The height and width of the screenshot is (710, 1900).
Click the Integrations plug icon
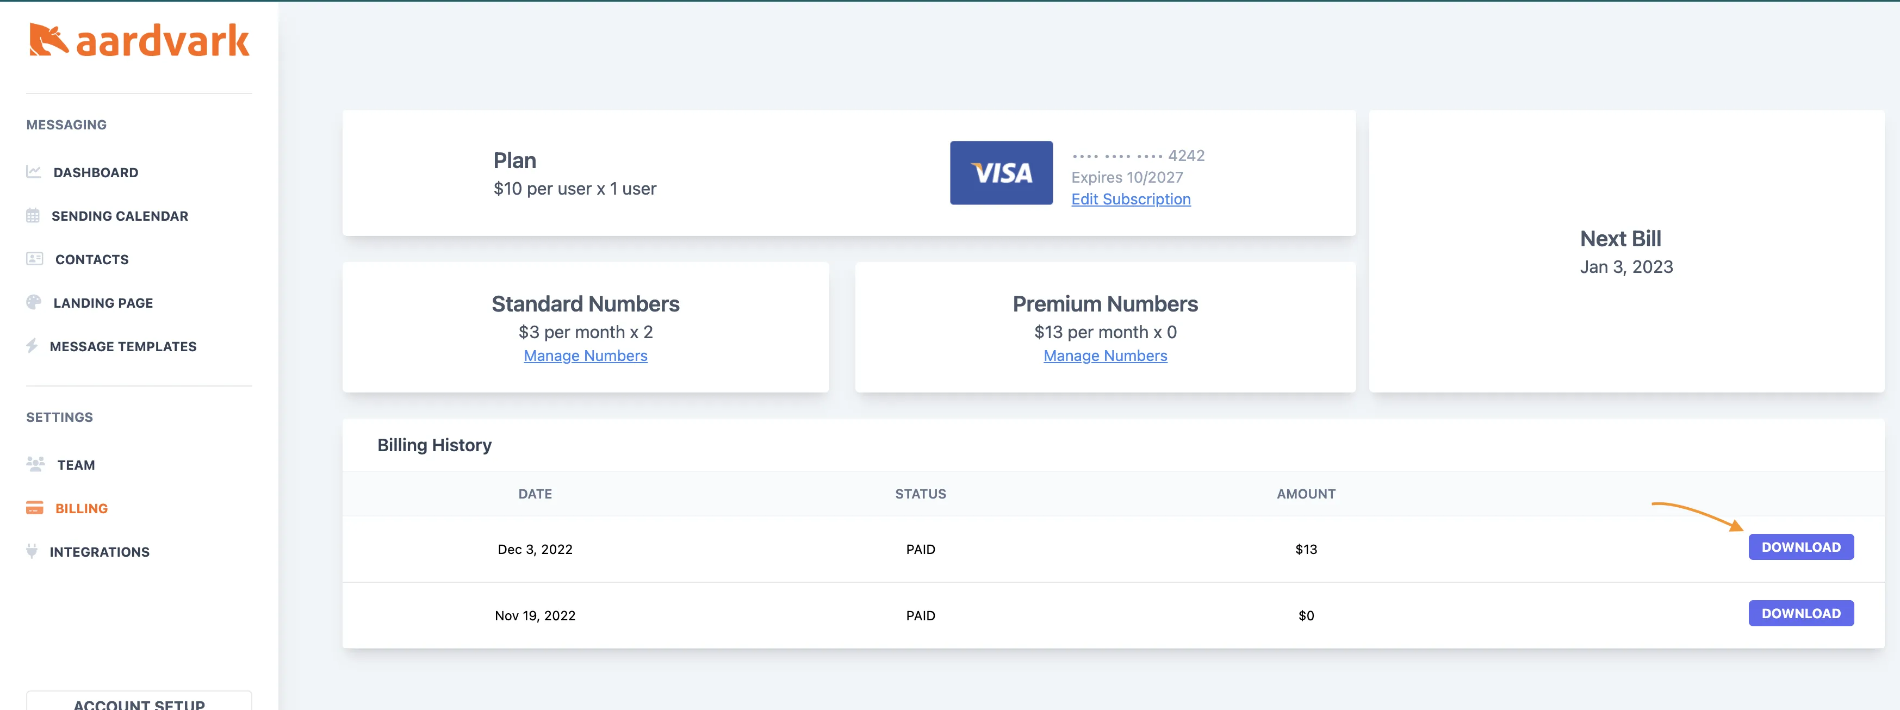coord(34,551)
